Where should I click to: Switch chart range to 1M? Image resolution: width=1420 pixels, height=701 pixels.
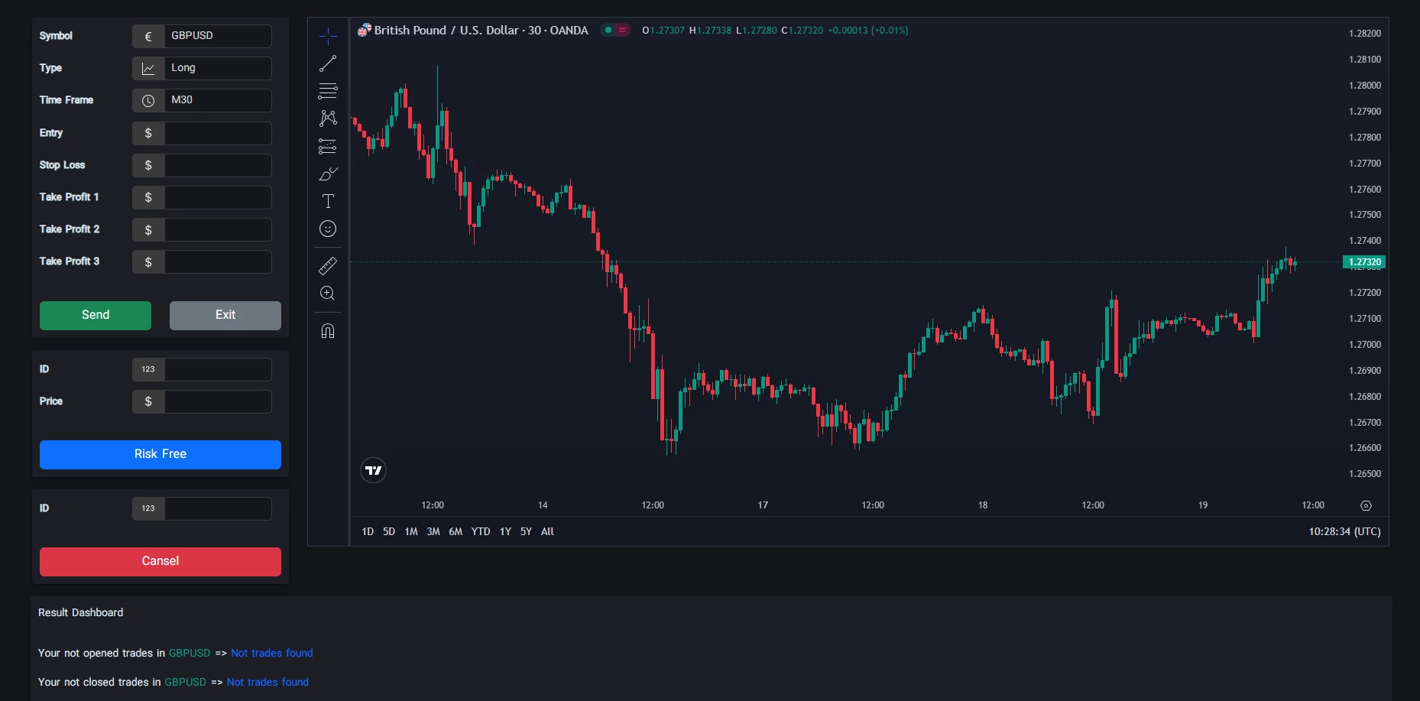coord(411,531)
